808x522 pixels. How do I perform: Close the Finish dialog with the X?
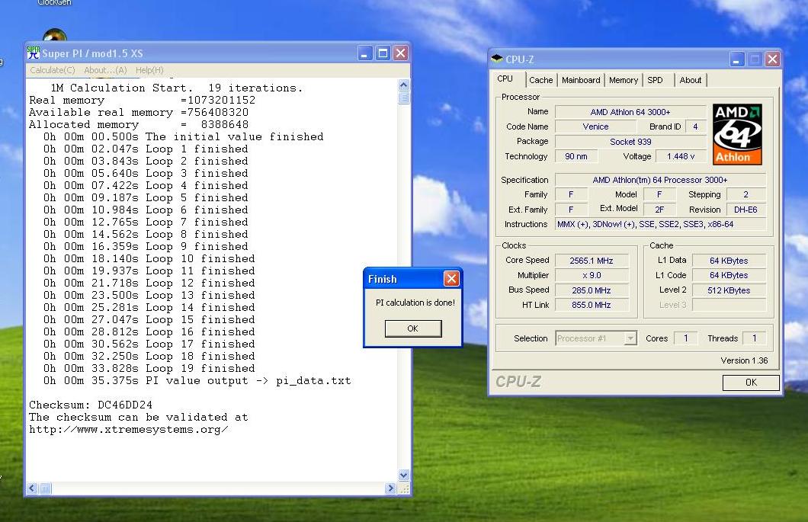[x=451, y=279]
